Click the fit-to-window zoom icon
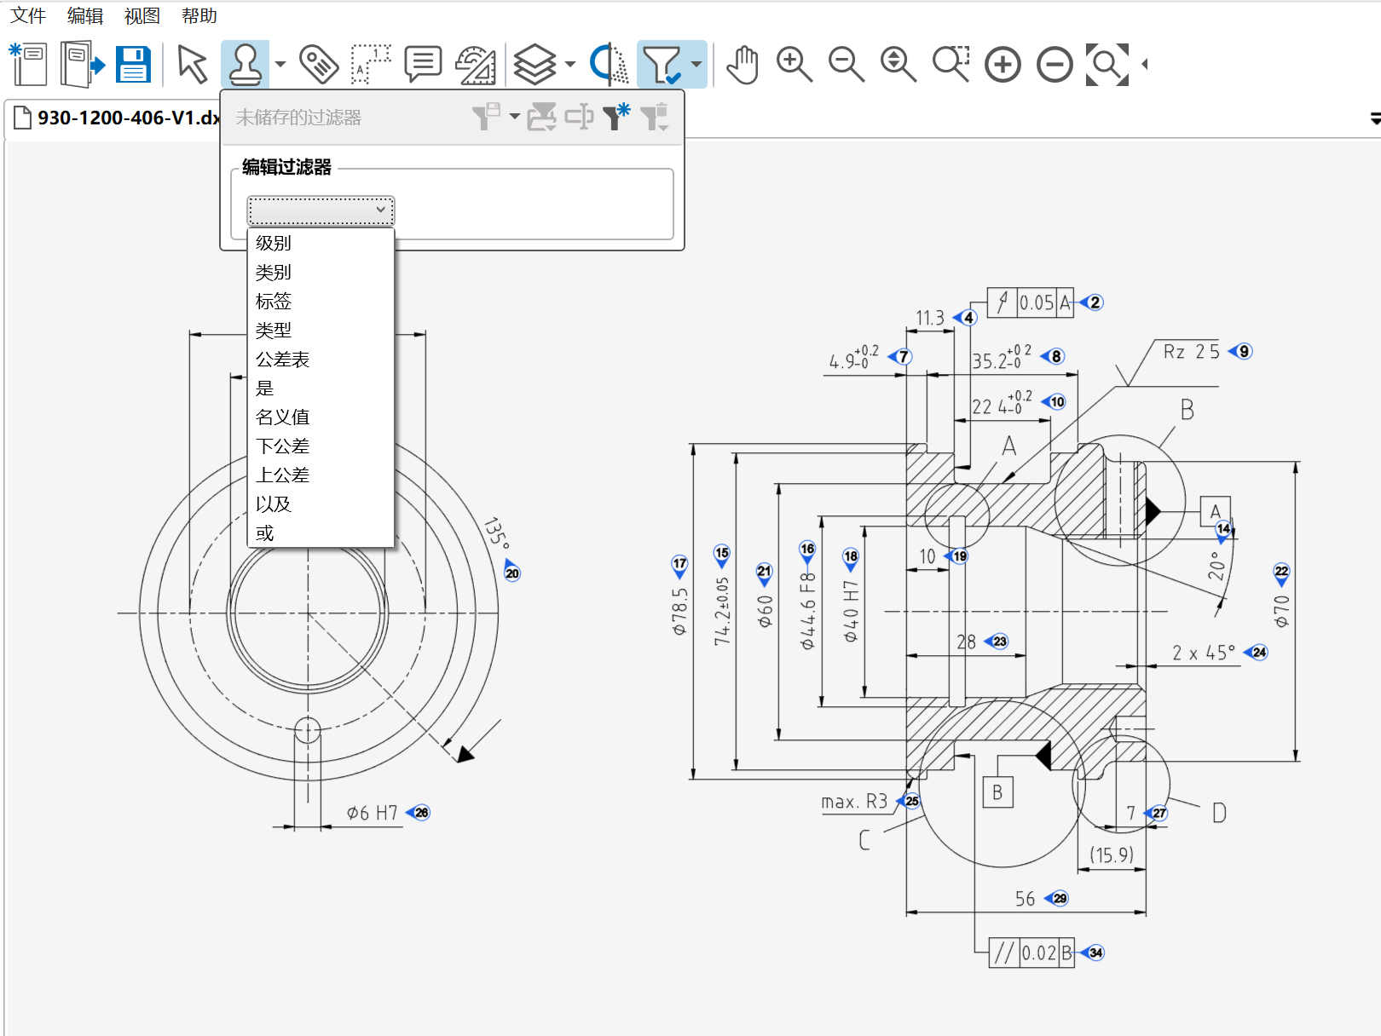 tap(1107, 65)
